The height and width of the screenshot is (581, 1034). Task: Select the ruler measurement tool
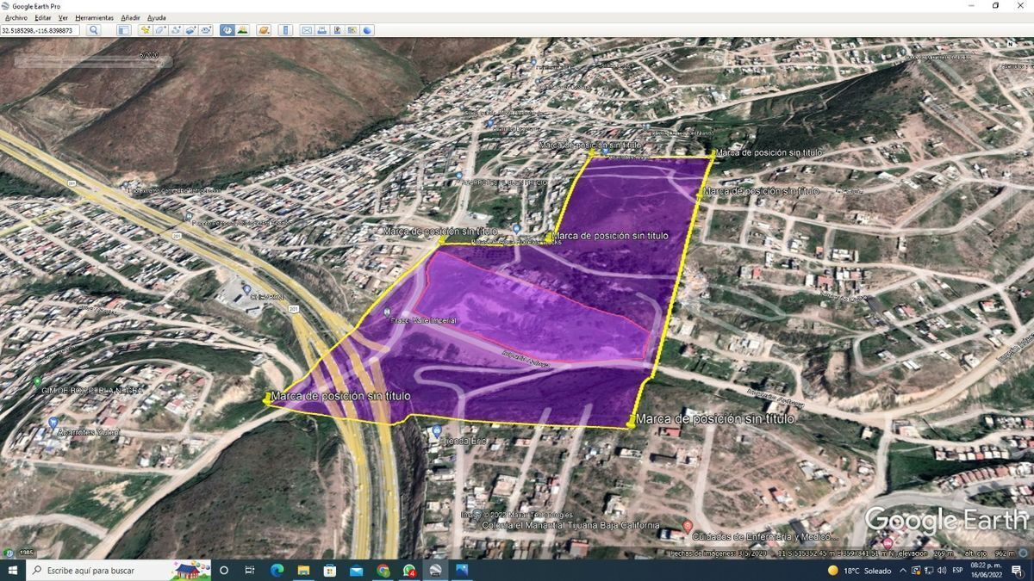click(285, 30)
